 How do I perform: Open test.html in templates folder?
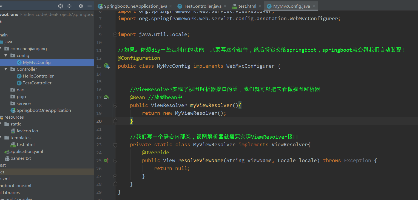[x=25, y=144]
